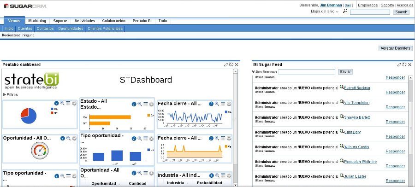Viewport: 415px width, 187px height.
Task: Click the Oportunidades submenu link
Action: tap(71, 29)
